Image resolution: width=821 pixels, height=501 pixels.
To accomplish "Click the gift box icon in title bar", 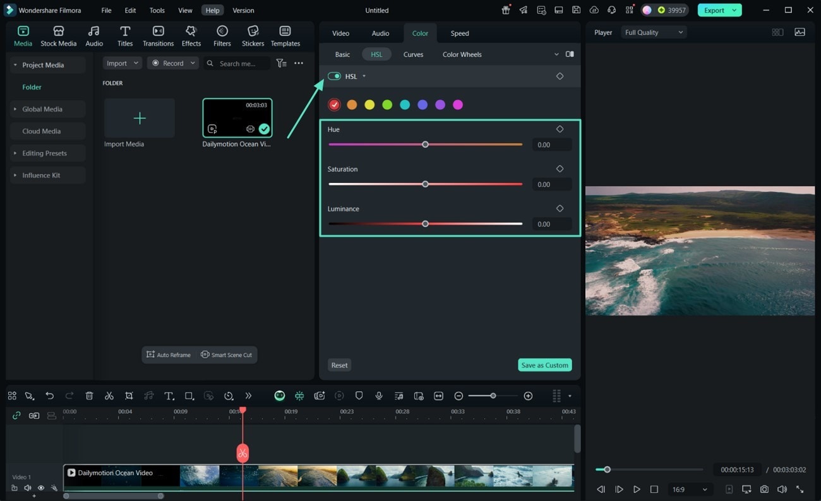I will click(506, 10).
